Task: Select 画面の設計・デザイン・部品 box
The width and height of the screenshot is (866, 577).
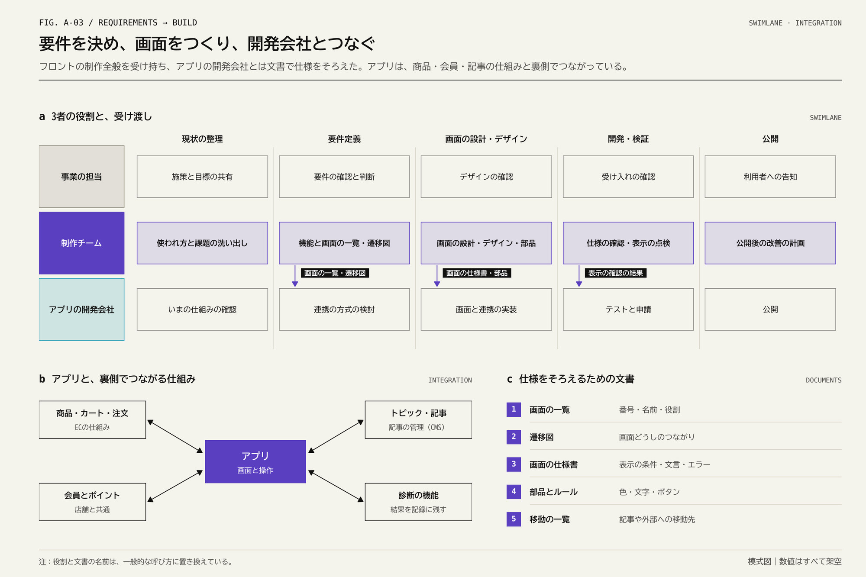Action: [486, 243]
